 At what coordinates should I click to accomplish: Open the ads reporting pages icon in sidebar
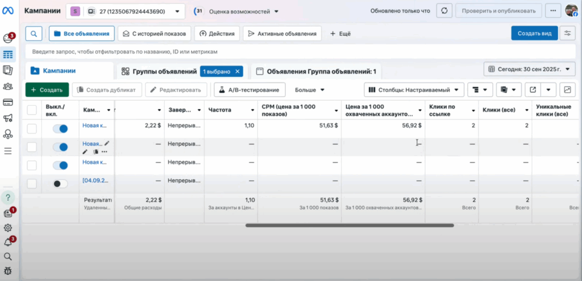(x=8, y=70)
